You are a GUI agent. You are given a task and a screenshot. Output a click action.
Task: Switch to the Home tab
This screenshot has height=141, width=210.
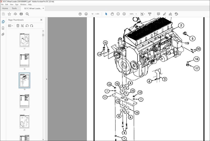click(5, 8)
